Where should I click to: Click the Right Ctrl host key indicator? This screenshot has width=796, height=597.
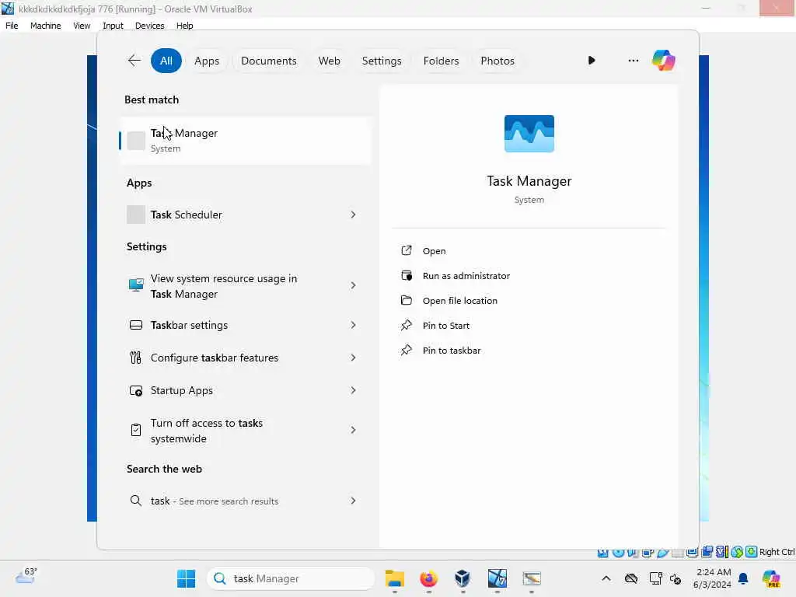tap(777, 553)
